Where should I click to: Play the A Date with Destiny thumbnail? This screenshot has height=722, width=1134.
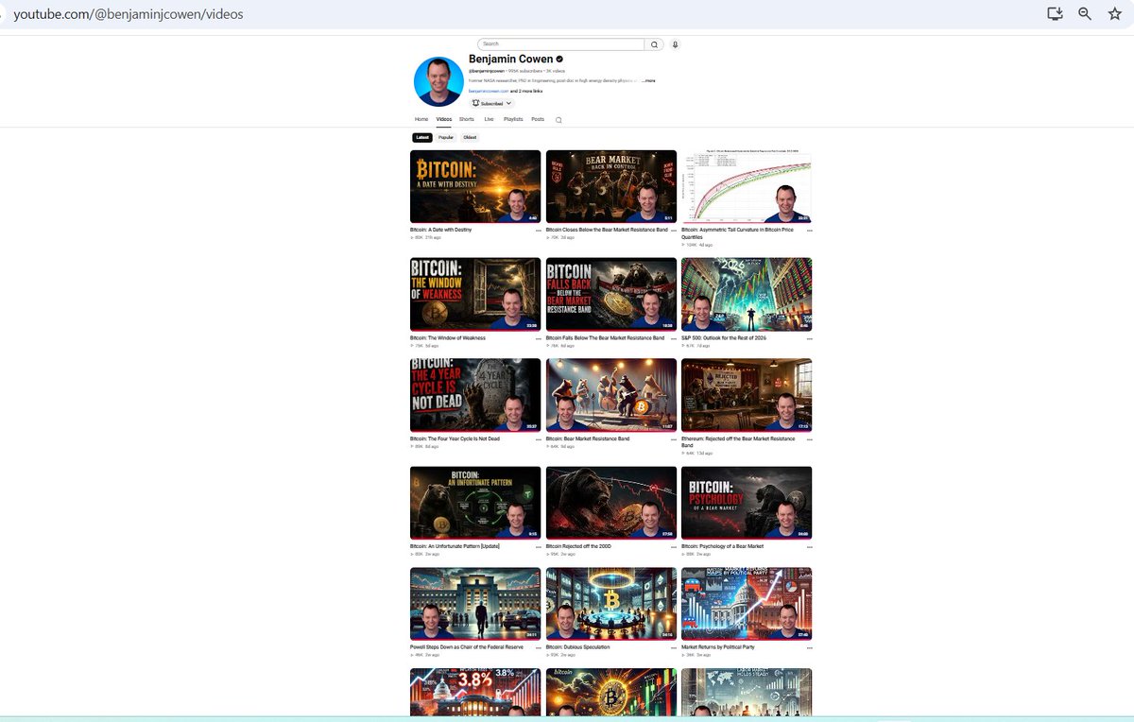(x=475, y=187)
